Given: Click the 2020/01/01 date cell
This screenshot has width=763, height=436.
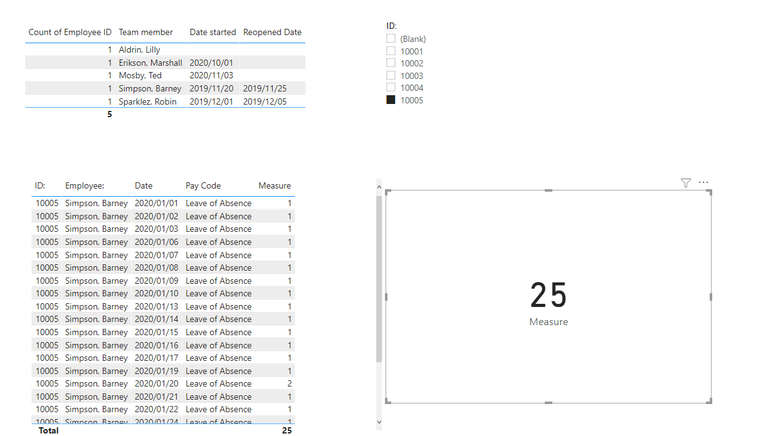Looking at the screenshot, I should point(157,203).
